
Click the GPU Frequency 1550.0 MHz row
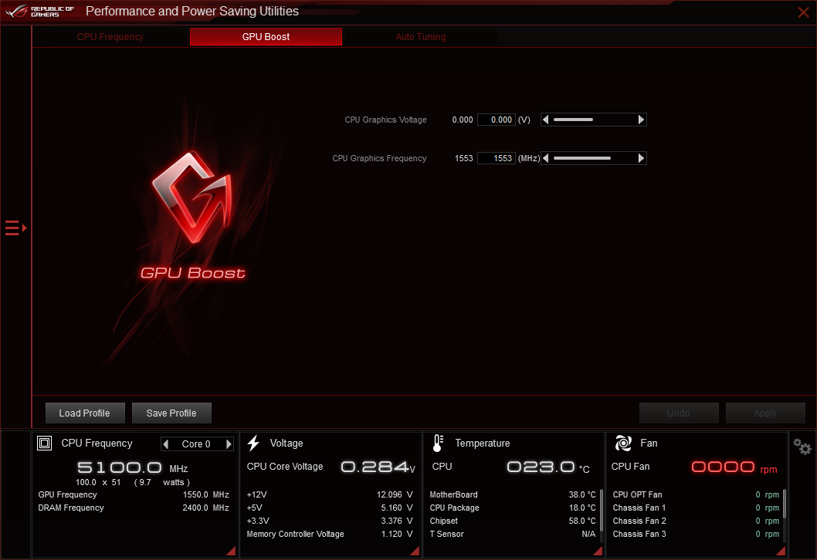click(134, 495)
